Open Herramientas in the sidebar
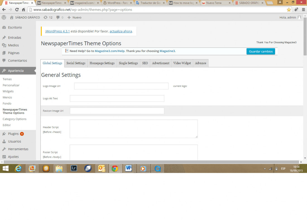 (x=18, y=149)
